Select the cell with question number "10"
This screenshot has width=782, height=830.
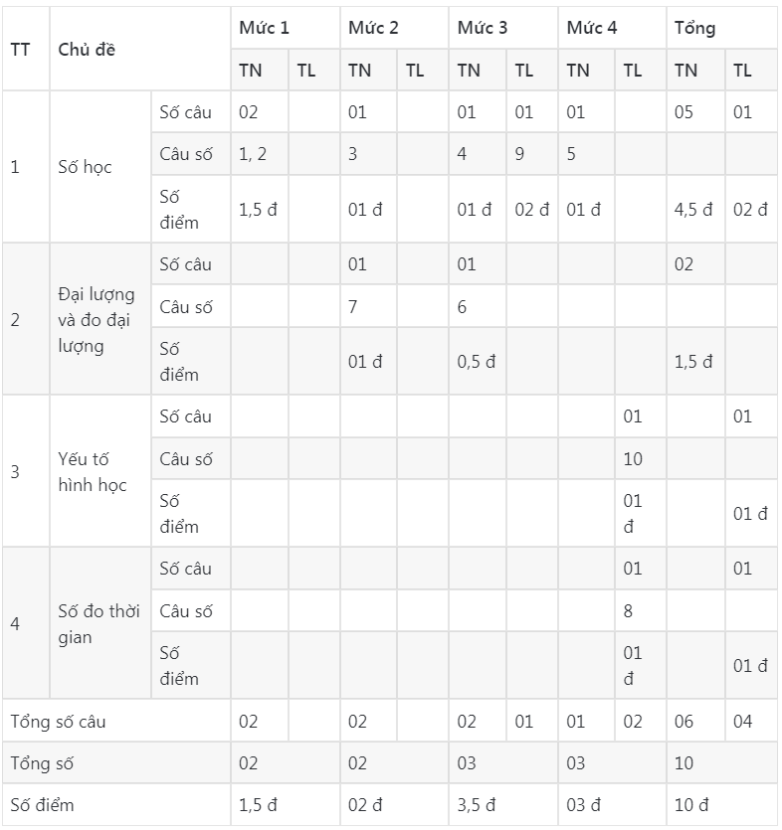point(640,458)
